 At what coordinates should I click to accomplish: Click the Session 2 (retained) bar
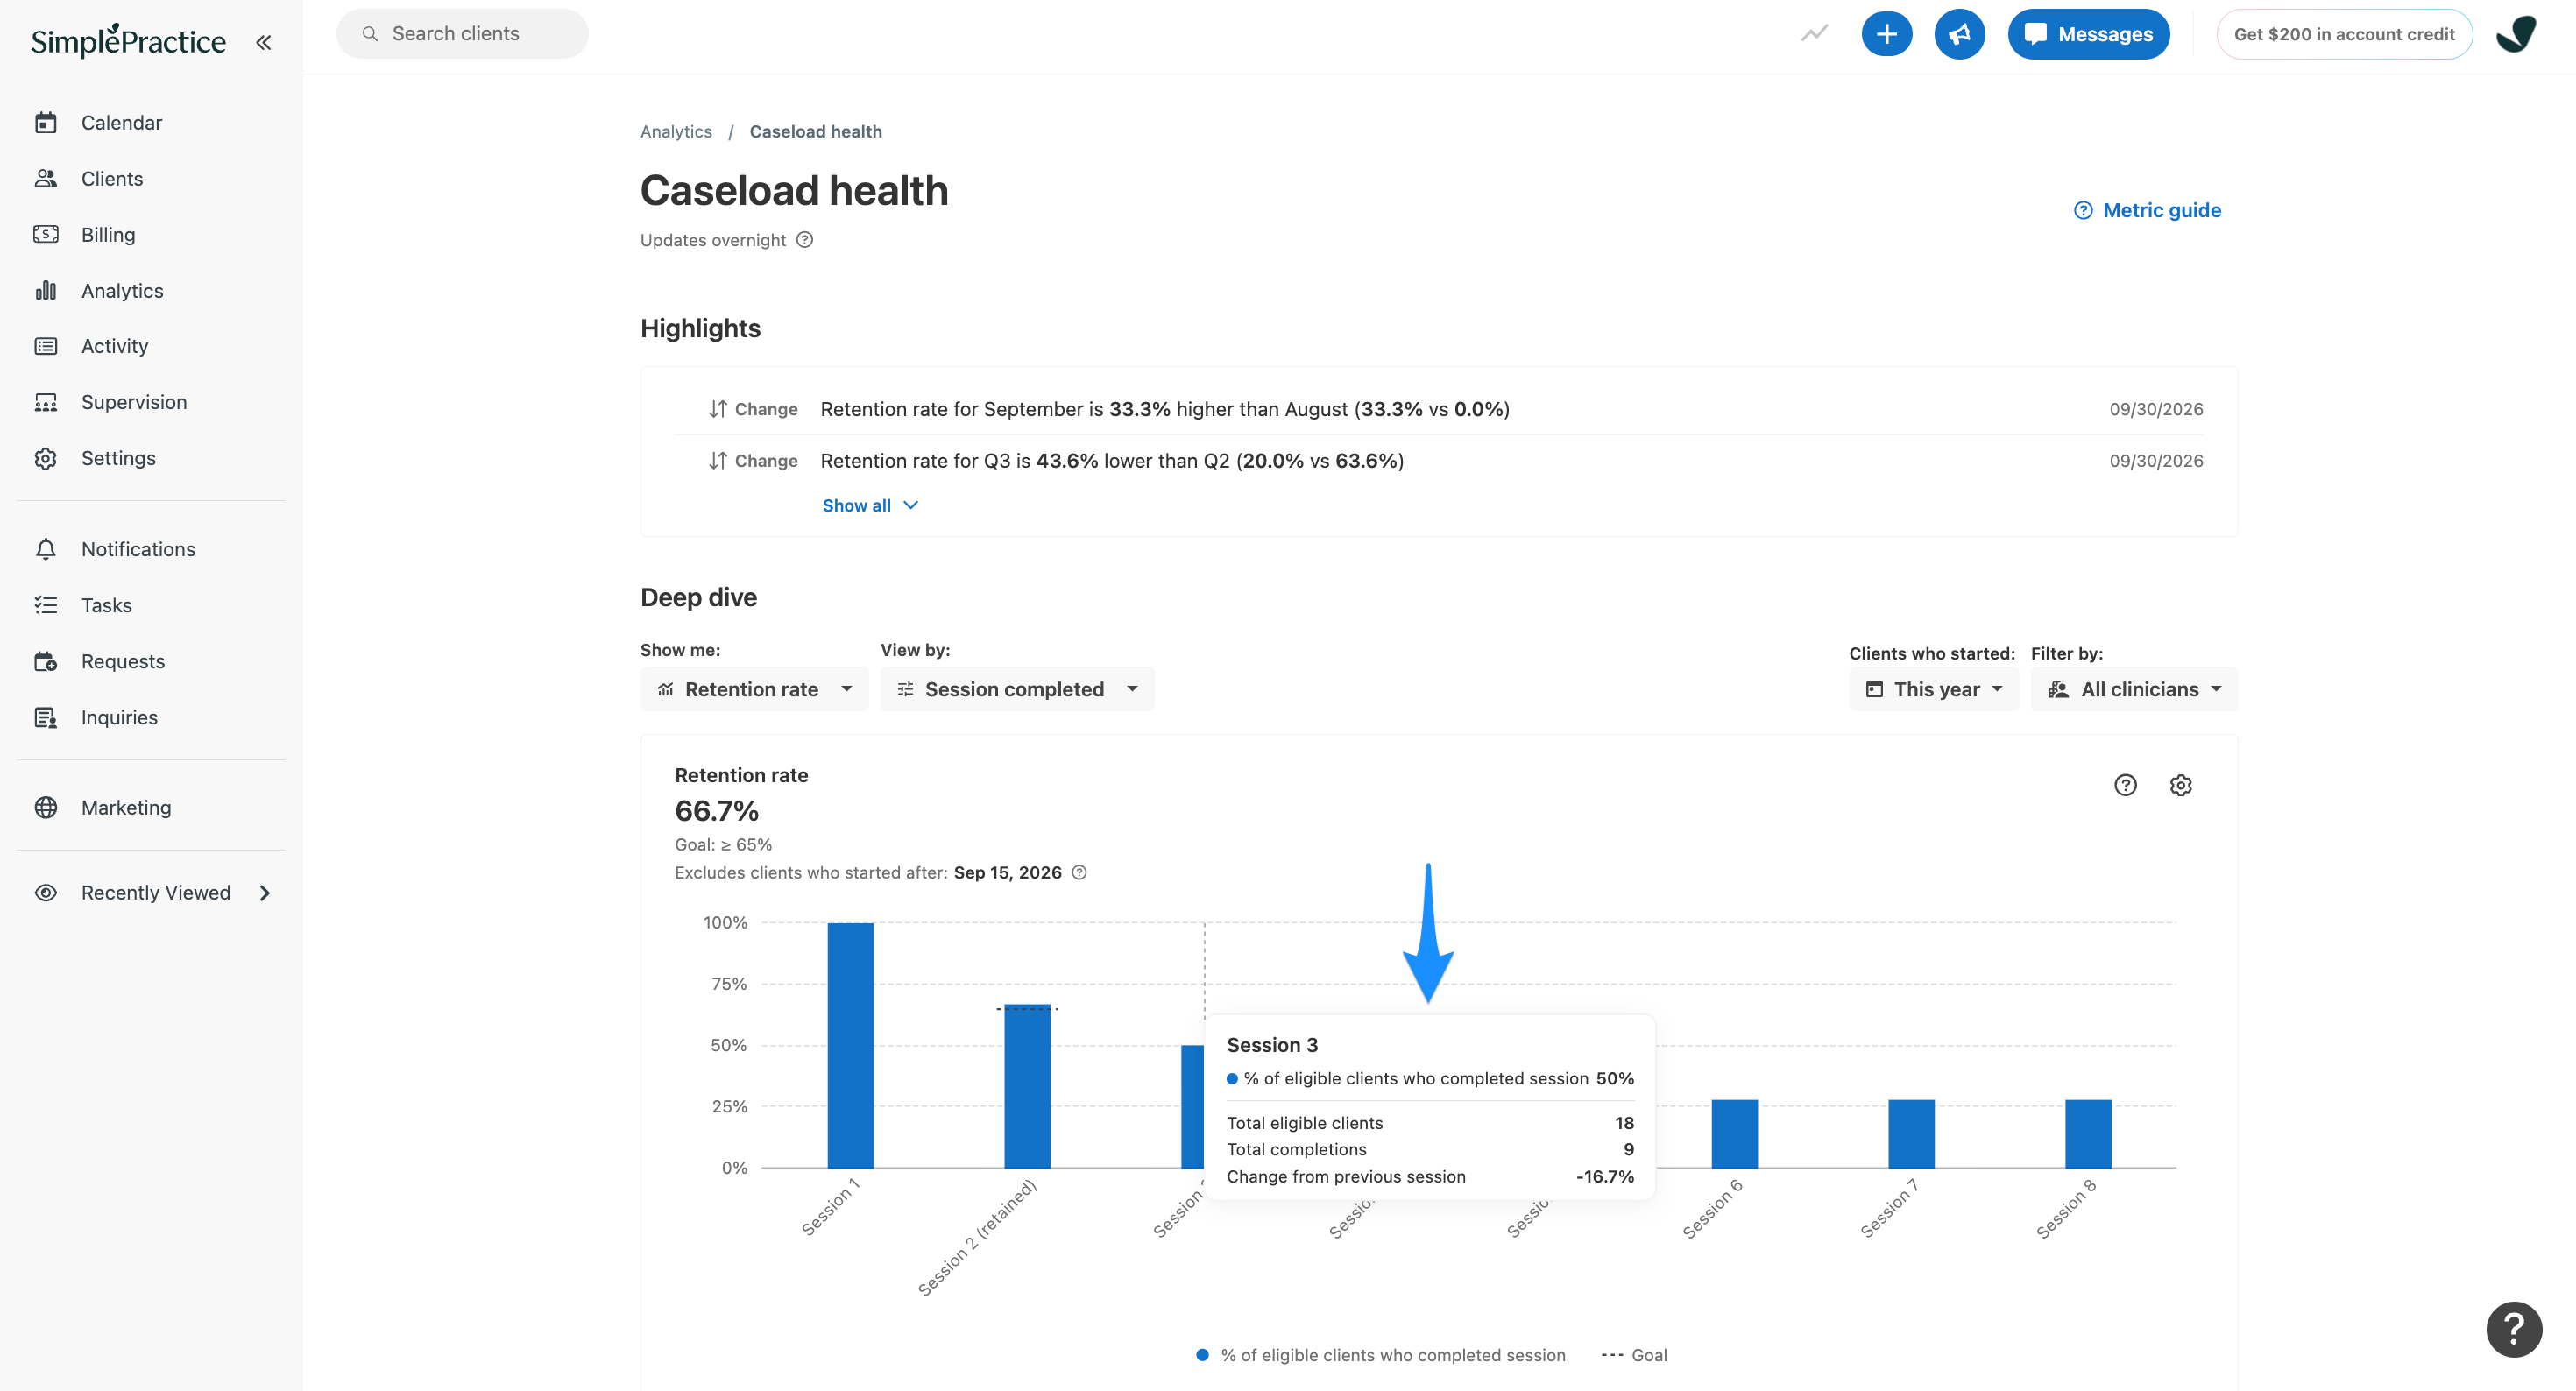pos(1027,1086)
